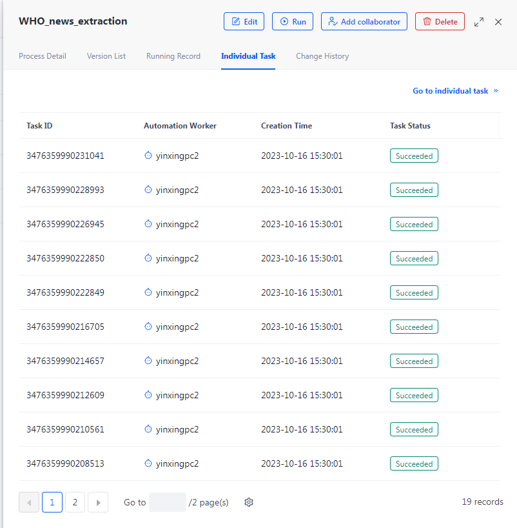Click worker icon for task 3476359990231041
This screenshot has width=517, height=528.
click(x=148, y=156)
